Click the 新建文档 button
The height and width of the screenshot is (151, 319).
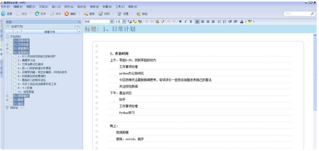pos(50,32)
